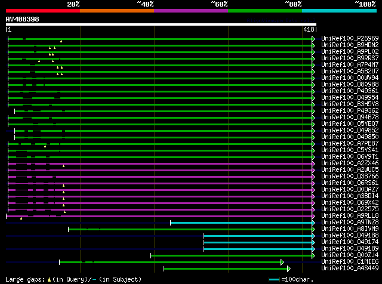382x284 pixels.
Task: Click the UniRef100_O49850 entry
Action: point(350,137)
